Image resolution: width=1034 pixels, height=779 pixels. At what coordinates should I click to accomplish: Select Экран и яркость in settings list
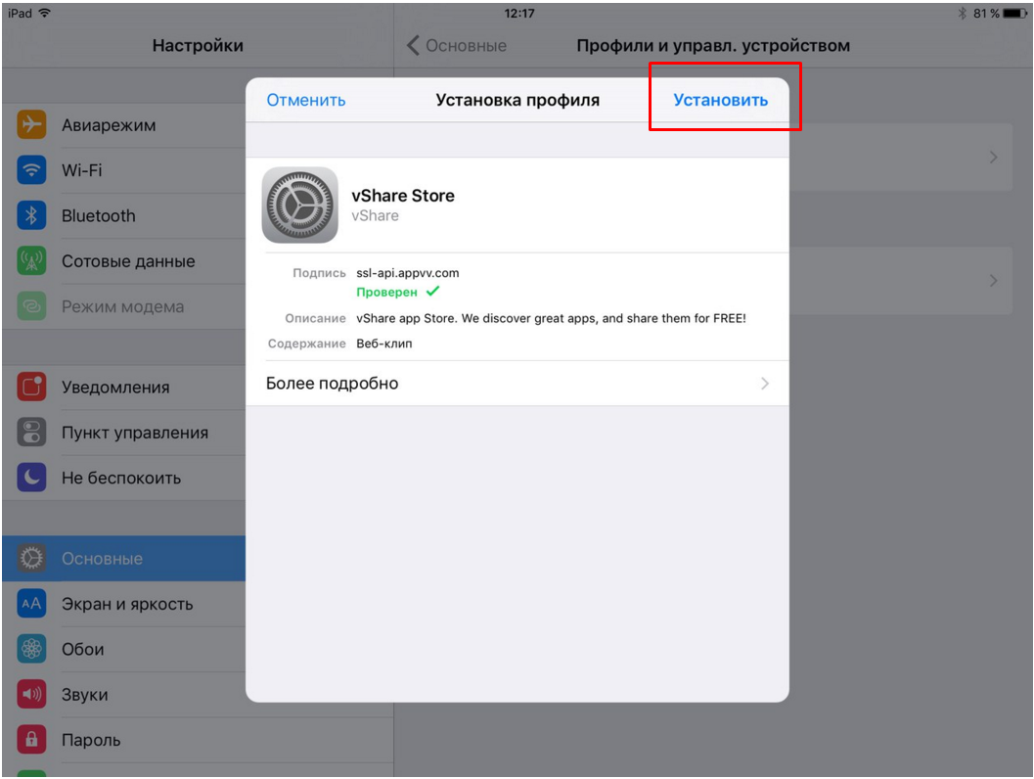click(x=124, y=604)
